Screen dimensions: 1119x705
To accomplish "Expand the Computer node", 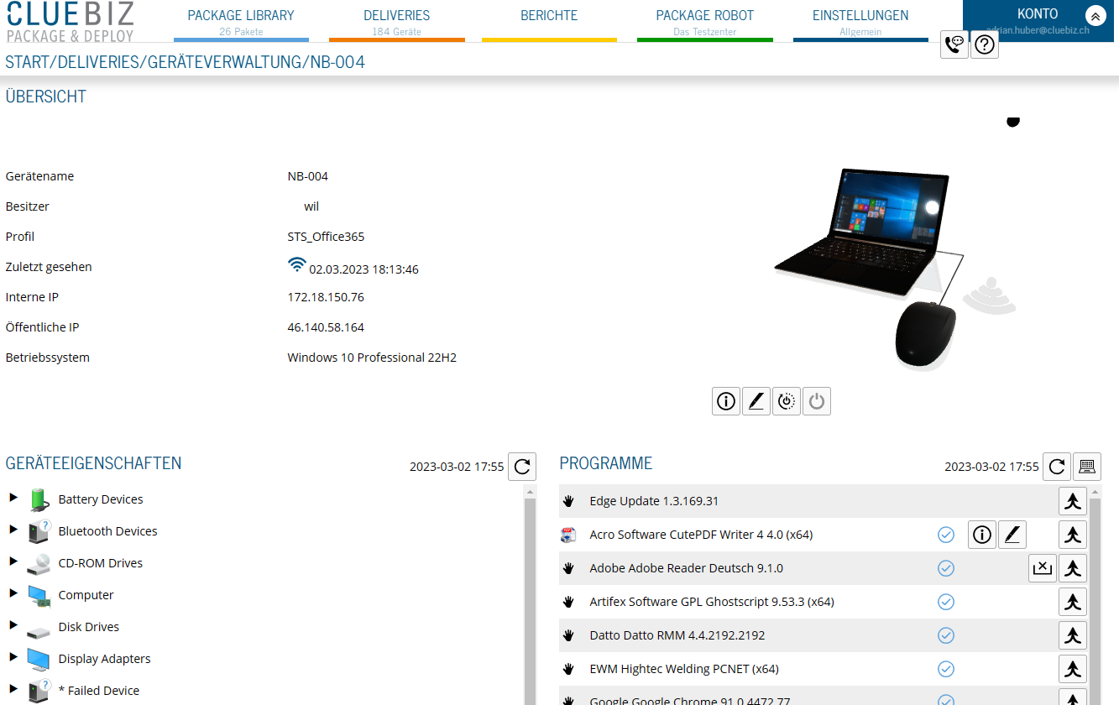I will click(13, 593).
